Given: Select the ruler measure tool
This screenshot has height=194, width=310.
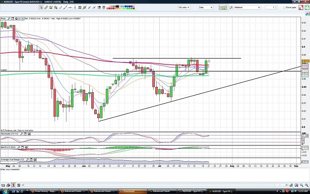Looking at the screenshot, I should pyautogui.click(x=46, y=7).
